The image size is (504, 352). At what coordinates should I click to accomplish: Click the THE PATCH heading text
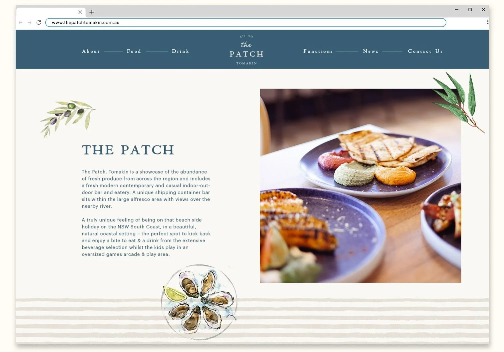click(128, 150)
